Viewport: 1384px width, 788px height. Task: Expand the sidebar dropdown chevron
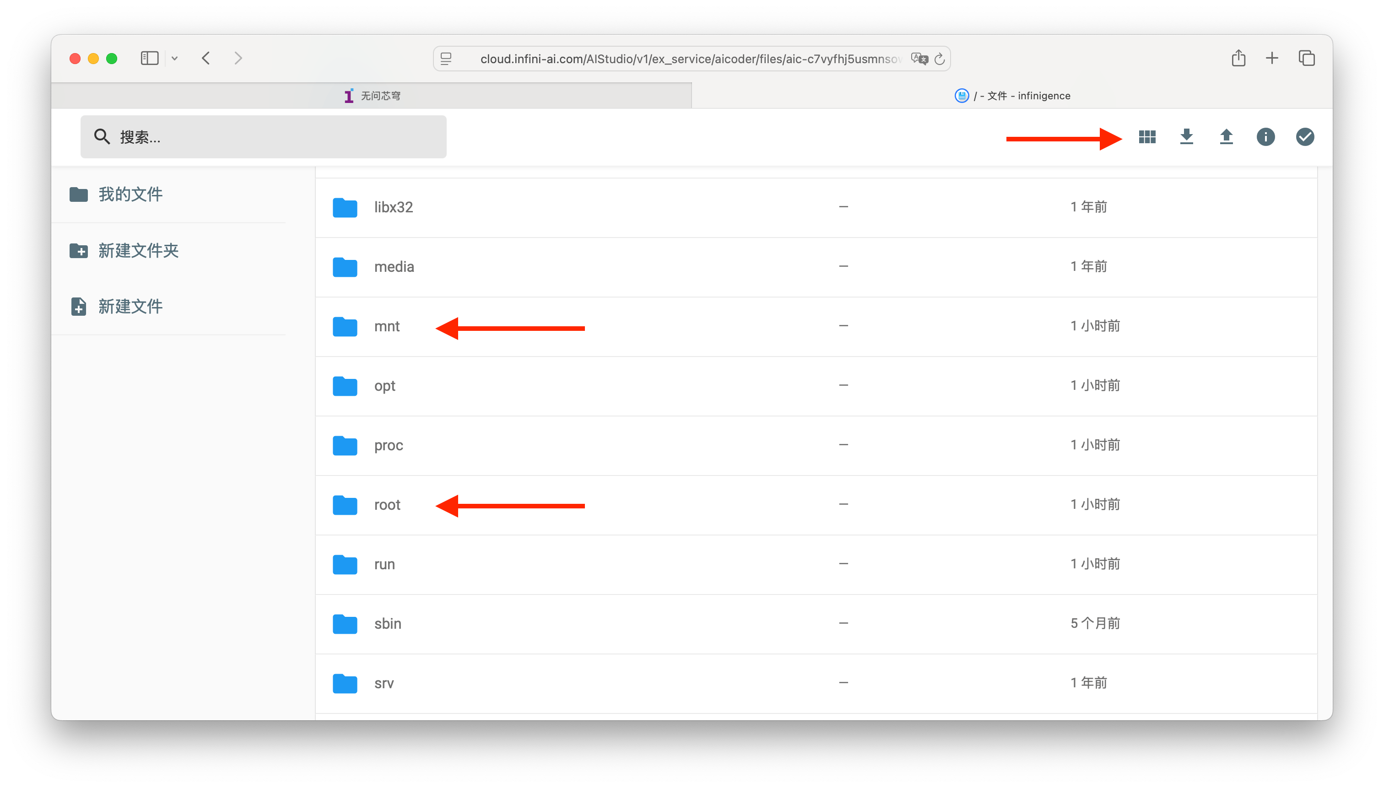click(x=174, y=58)
